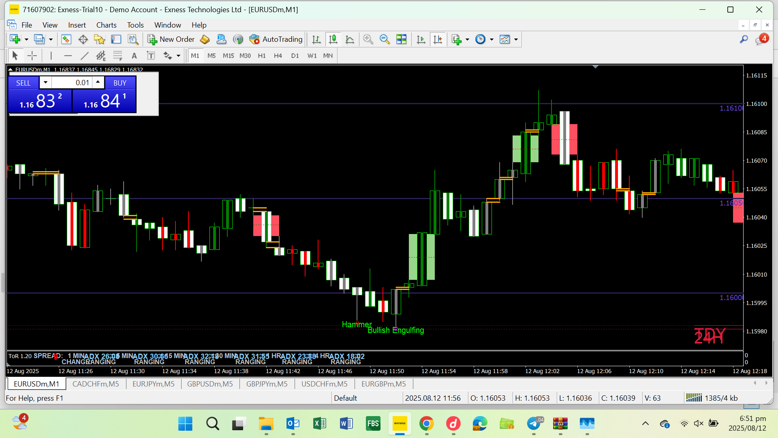Zoom out on the chart
This screenshot has width=778, height=438.
pos(385,39)
